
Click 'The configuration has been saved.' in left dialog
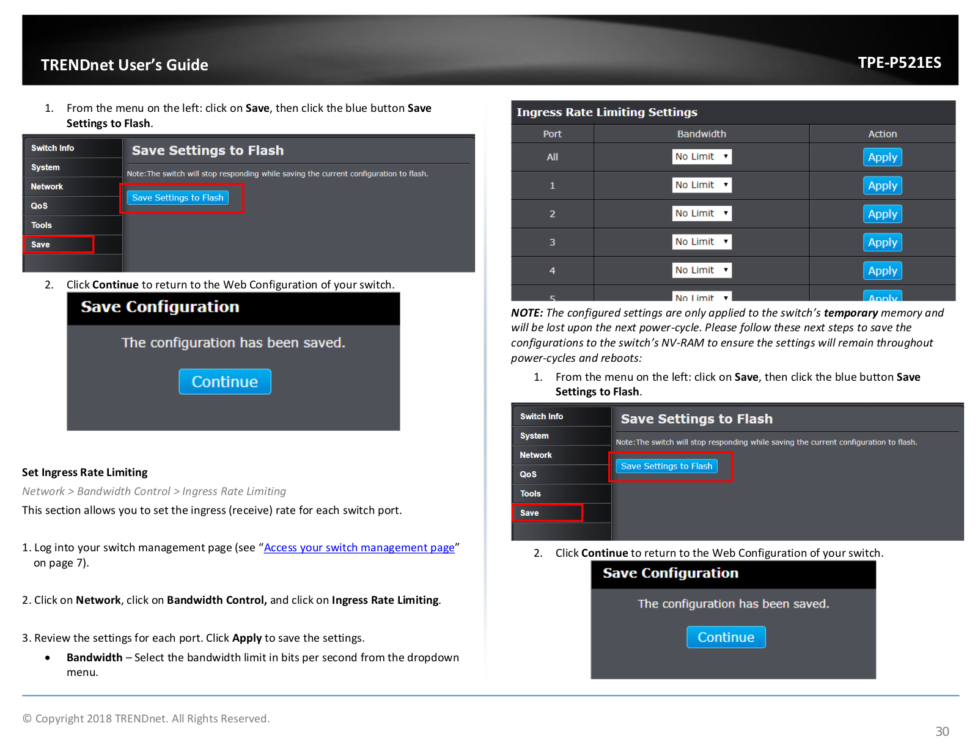233,343
